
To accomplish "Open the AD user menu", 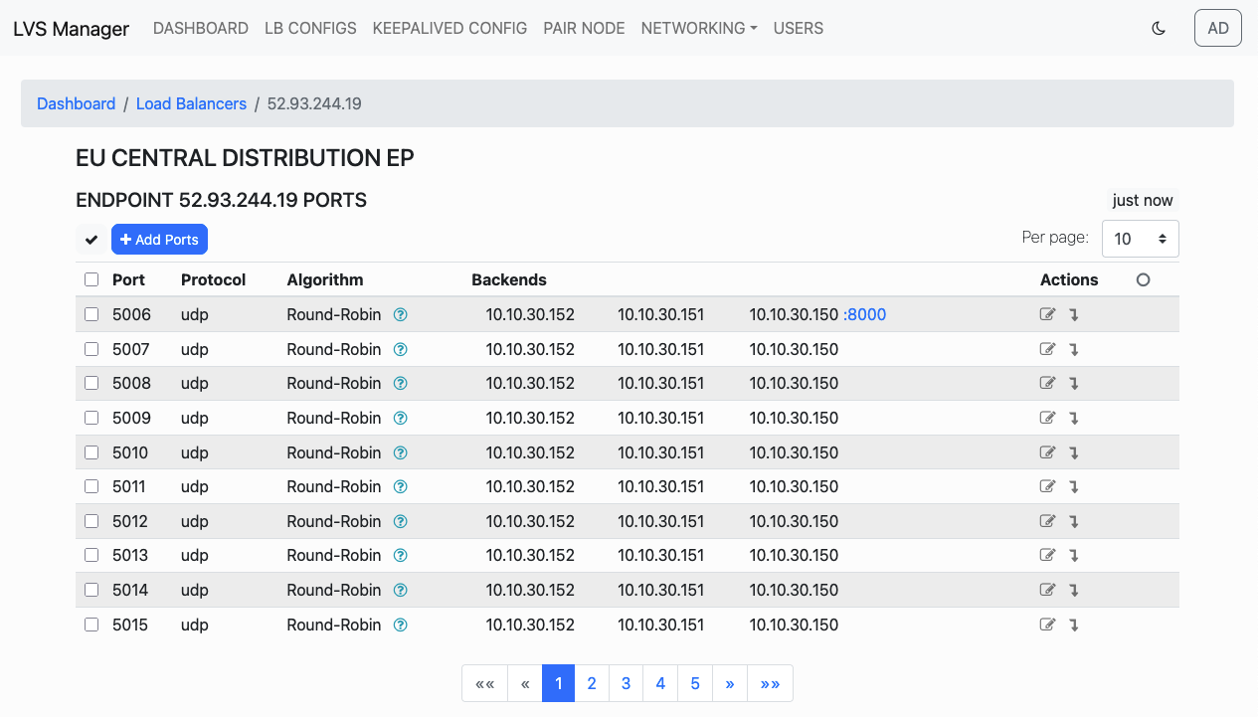I will (1218, 28).
